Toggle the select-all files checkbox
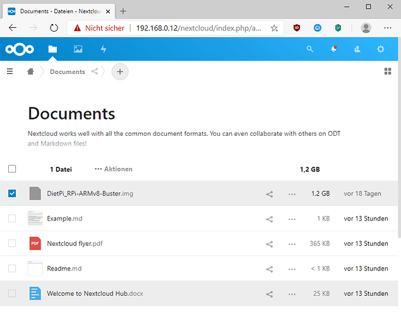 tap(12, 169)
